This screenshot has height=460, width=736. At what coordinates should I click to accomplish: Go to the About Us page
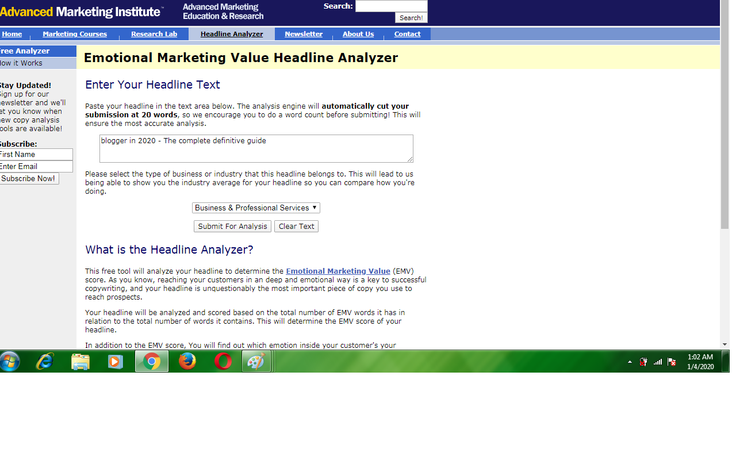pos(358,34)
